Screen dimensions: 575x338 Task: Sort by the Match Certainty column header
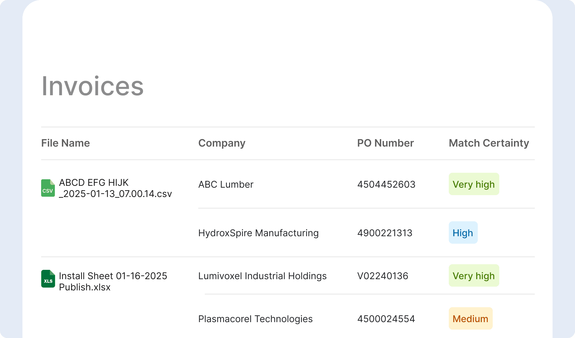[x=489, y=143]
